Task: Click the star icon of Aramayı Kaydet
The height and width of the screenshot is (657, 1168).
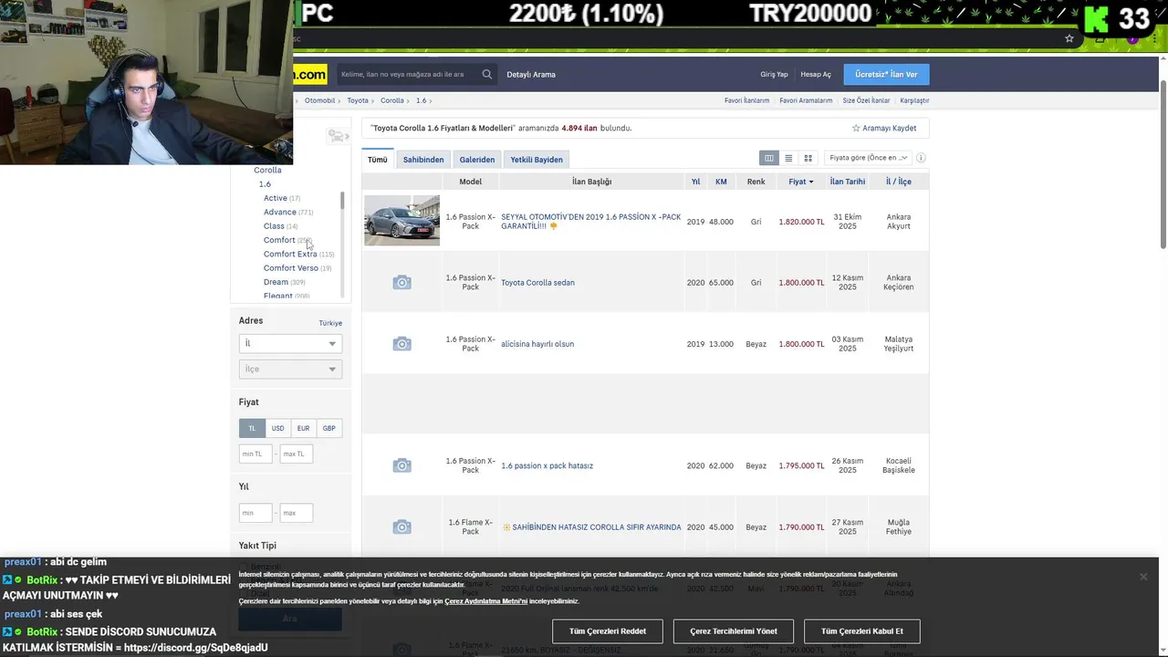Action: (856, 128)
